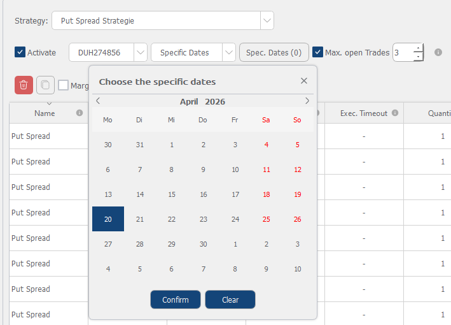Open the Specific Dates dropdown
451x325 pixels.
click(229, 52)
